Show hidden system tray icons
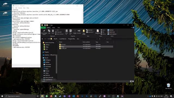 point(148,96)
